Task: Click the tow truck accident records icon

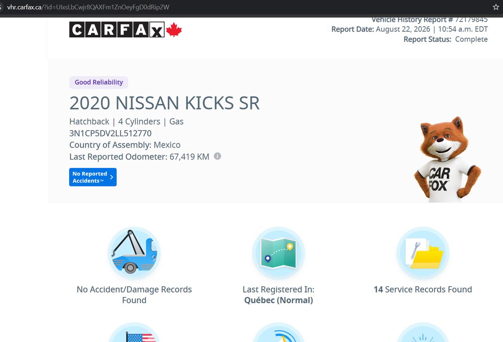Action: pos(134,253)
